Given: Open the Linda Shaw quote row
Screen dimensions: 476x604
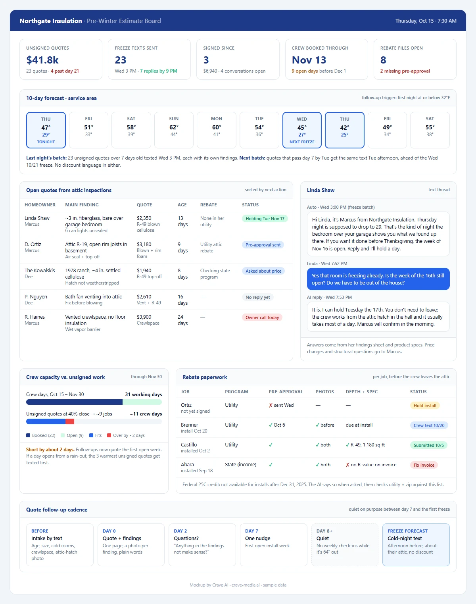Looking at the screenshot, I should pos(156,224).
